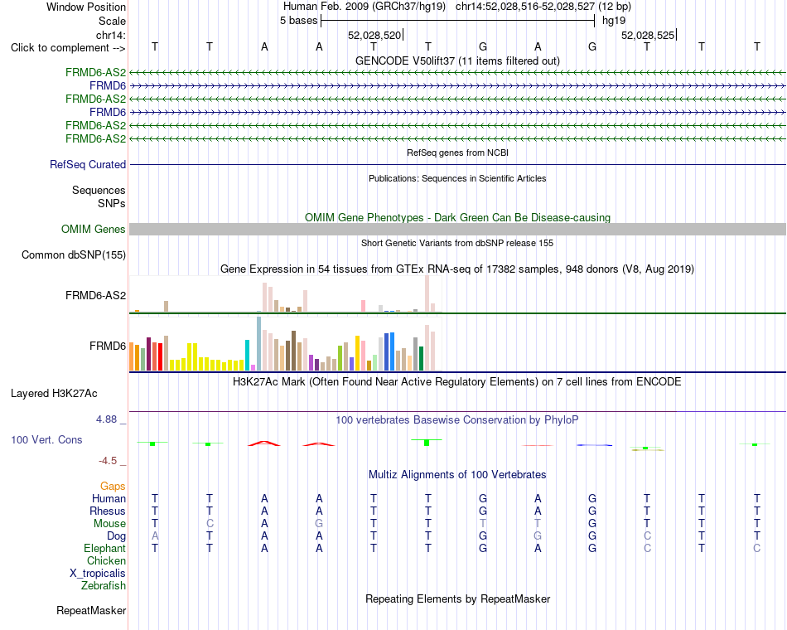The width and height of the screenshot is (787, 630).
Task: Select the Human species label
Action: pos(109,498)
